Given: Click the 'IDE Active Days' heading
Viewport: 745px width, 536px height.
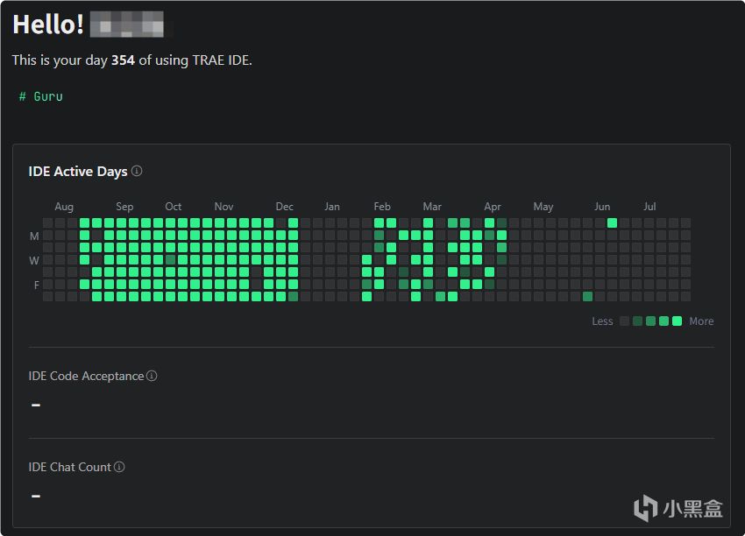Looking at the screenshot, I should click(78, 172).
